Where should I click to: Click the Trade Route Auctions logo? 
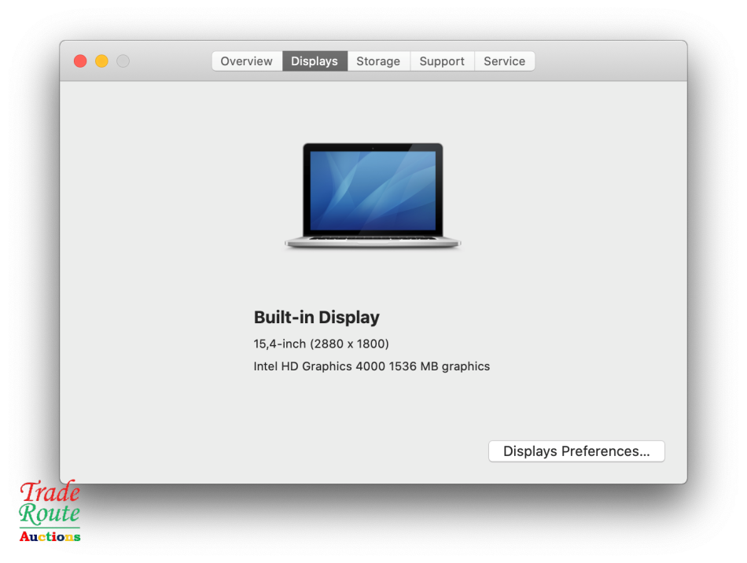pos(49,511)
